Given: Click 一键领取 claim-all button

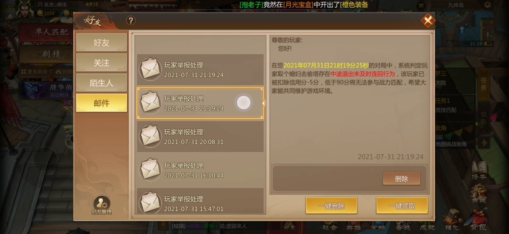Looking at the screenshot, I should pos(402,206).
